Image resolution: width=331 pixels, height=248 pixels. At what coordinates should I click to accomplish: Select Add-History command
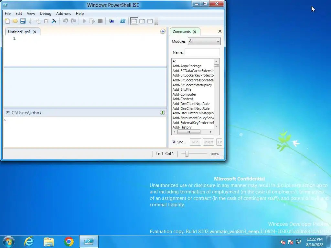(x=182, y=127)
